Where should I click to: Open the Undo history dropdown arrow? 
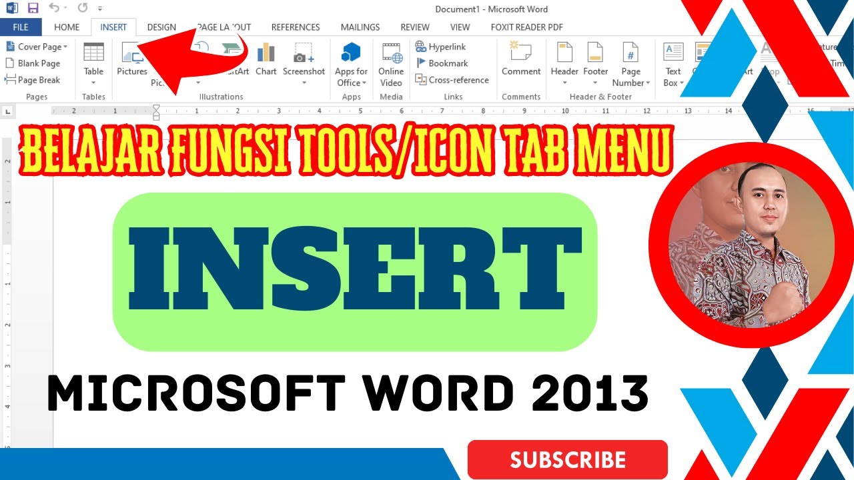[x=65, y=9]
